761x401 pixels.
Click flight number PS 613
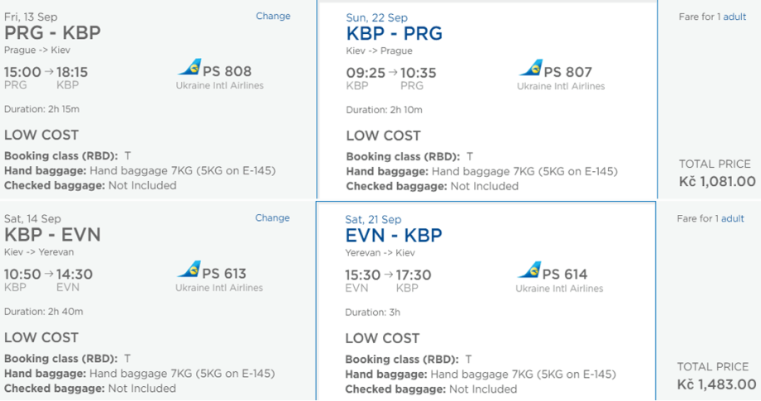point(224,273)
